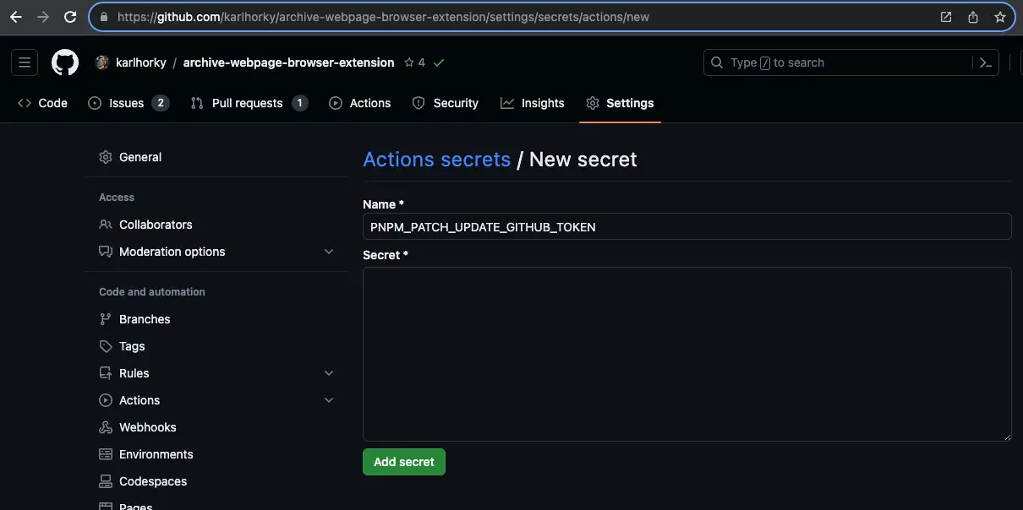Click the Add secret button
This screenshot has height=510, width=1023.
(x=404, y=462)
